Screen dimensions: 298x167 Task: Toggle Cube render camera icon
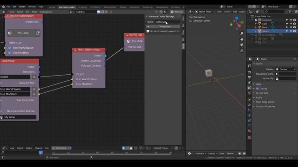point(294,24)
